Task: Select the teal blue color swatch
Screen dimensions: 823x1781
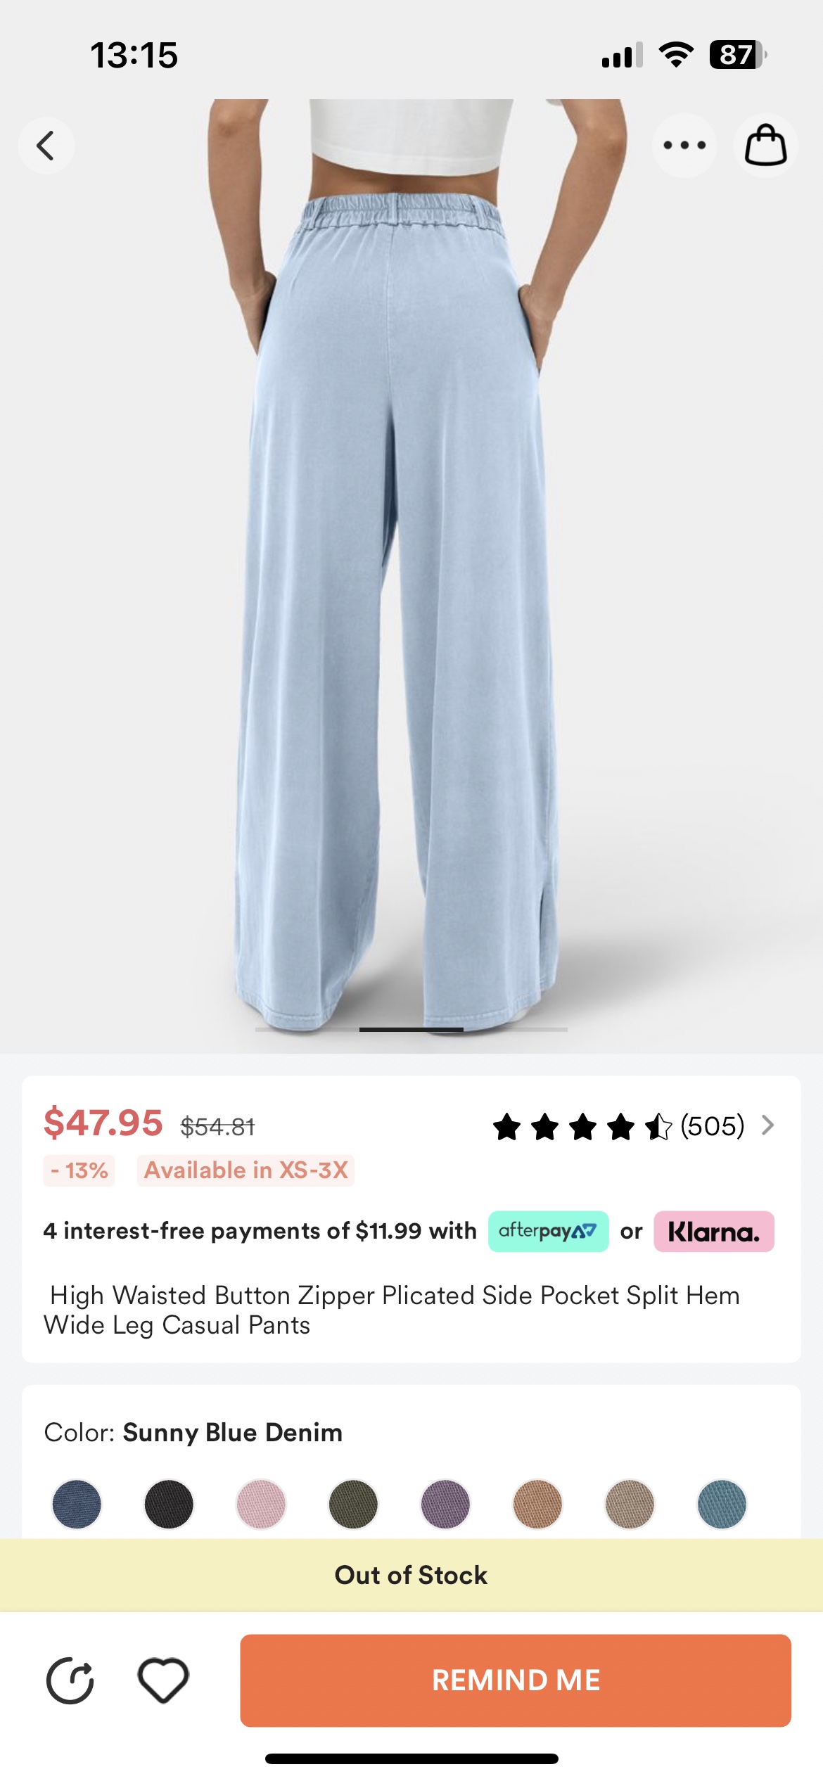Action: pos(722,1504)
